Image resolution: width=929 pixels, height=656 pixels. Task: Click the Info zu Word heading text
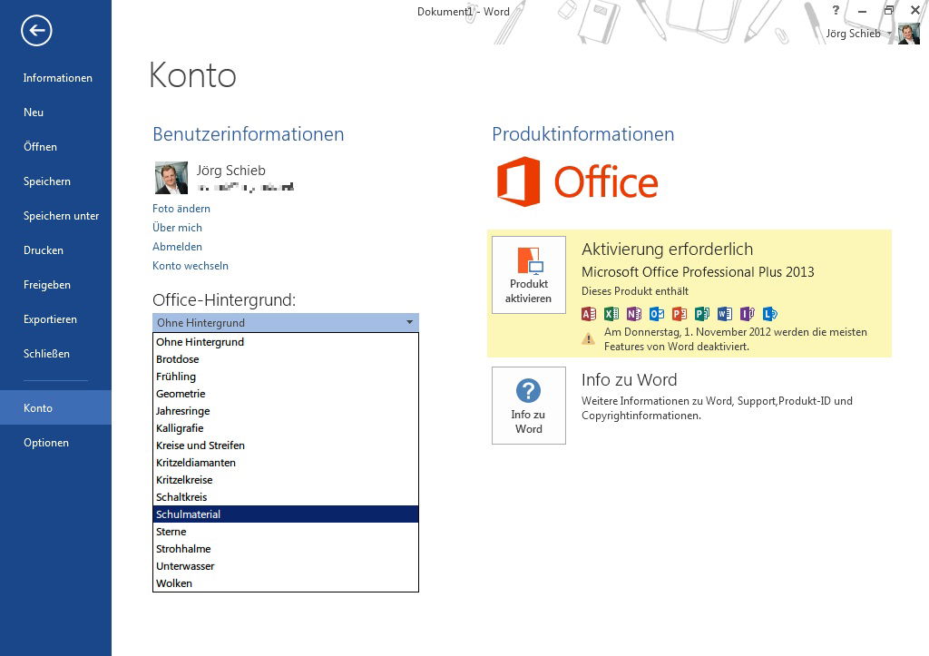[629, 379]
